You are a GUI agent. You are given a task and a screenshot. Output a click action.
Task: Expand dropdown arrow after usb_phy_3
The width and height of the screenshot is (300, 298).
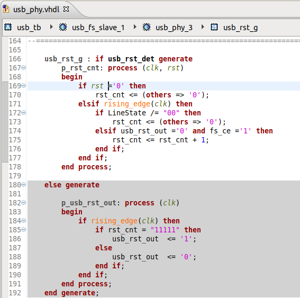pyautogui.click(x=203, y=27)
